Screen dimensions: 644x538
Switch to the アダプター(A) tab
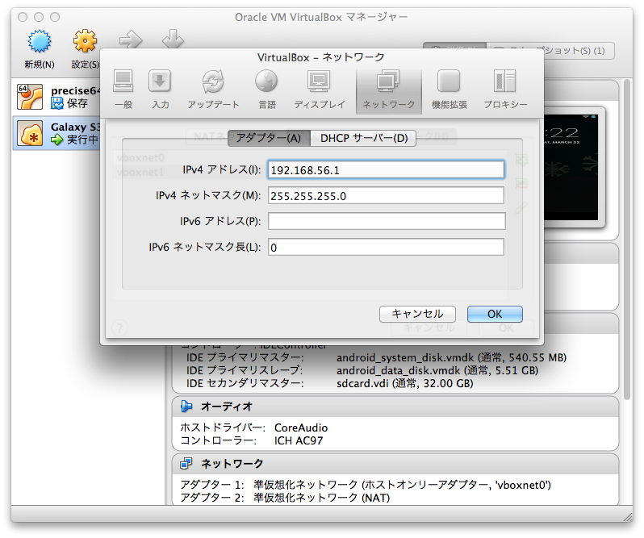pos(269,138)
